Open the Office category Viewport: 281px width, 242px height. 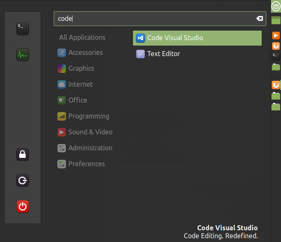[72, 100]
